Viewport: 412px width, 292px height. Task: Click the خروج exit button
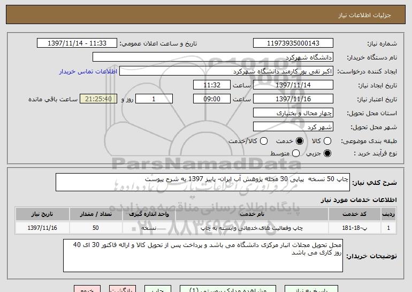coord(87,289)
